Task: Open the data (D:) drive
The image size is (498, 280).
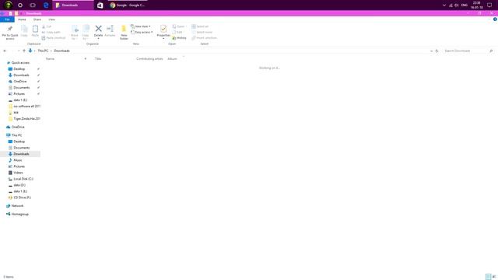Action: [19, 185]
